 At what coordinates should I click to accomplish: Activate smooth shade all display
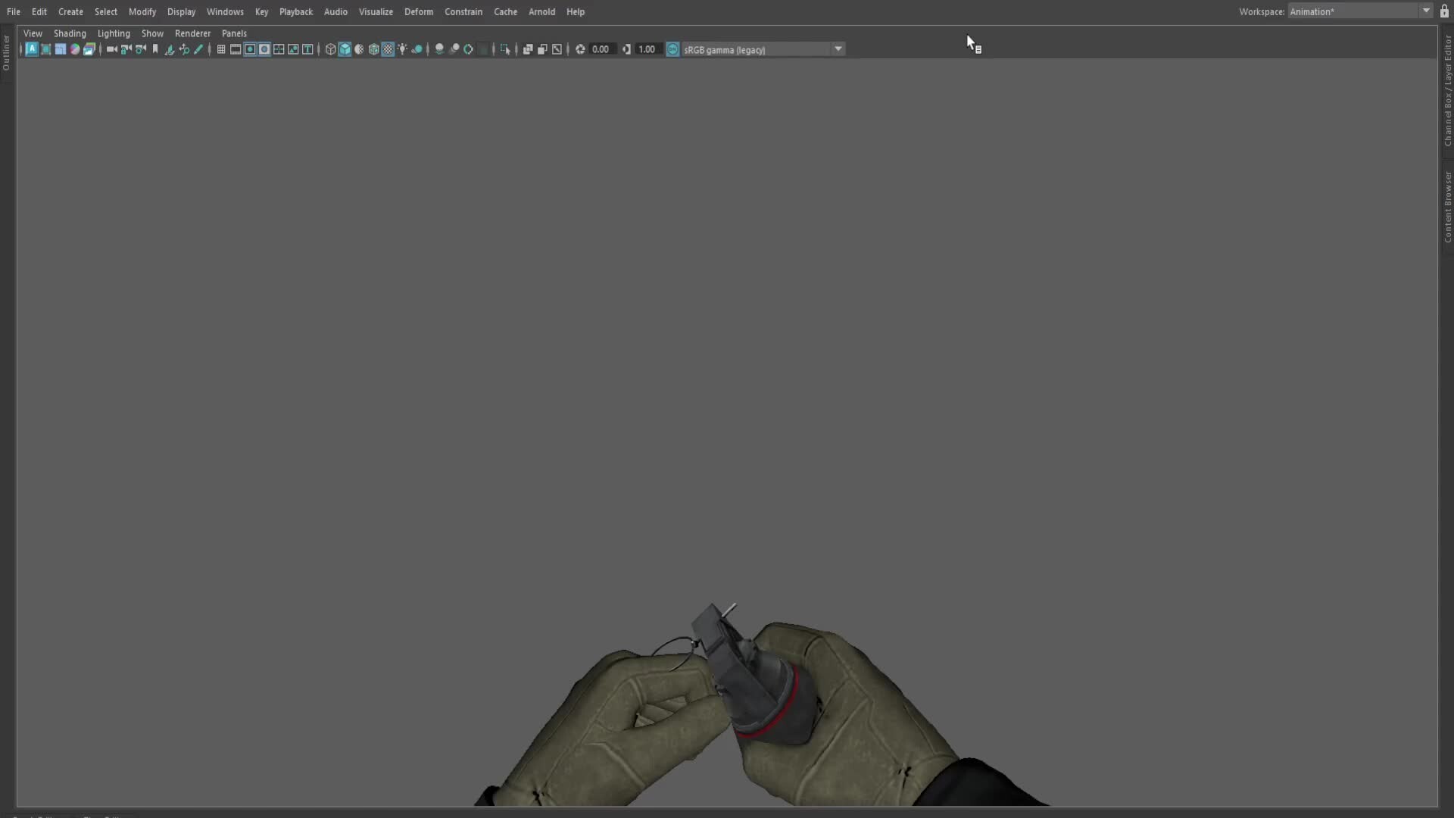(x=345, y=49)
